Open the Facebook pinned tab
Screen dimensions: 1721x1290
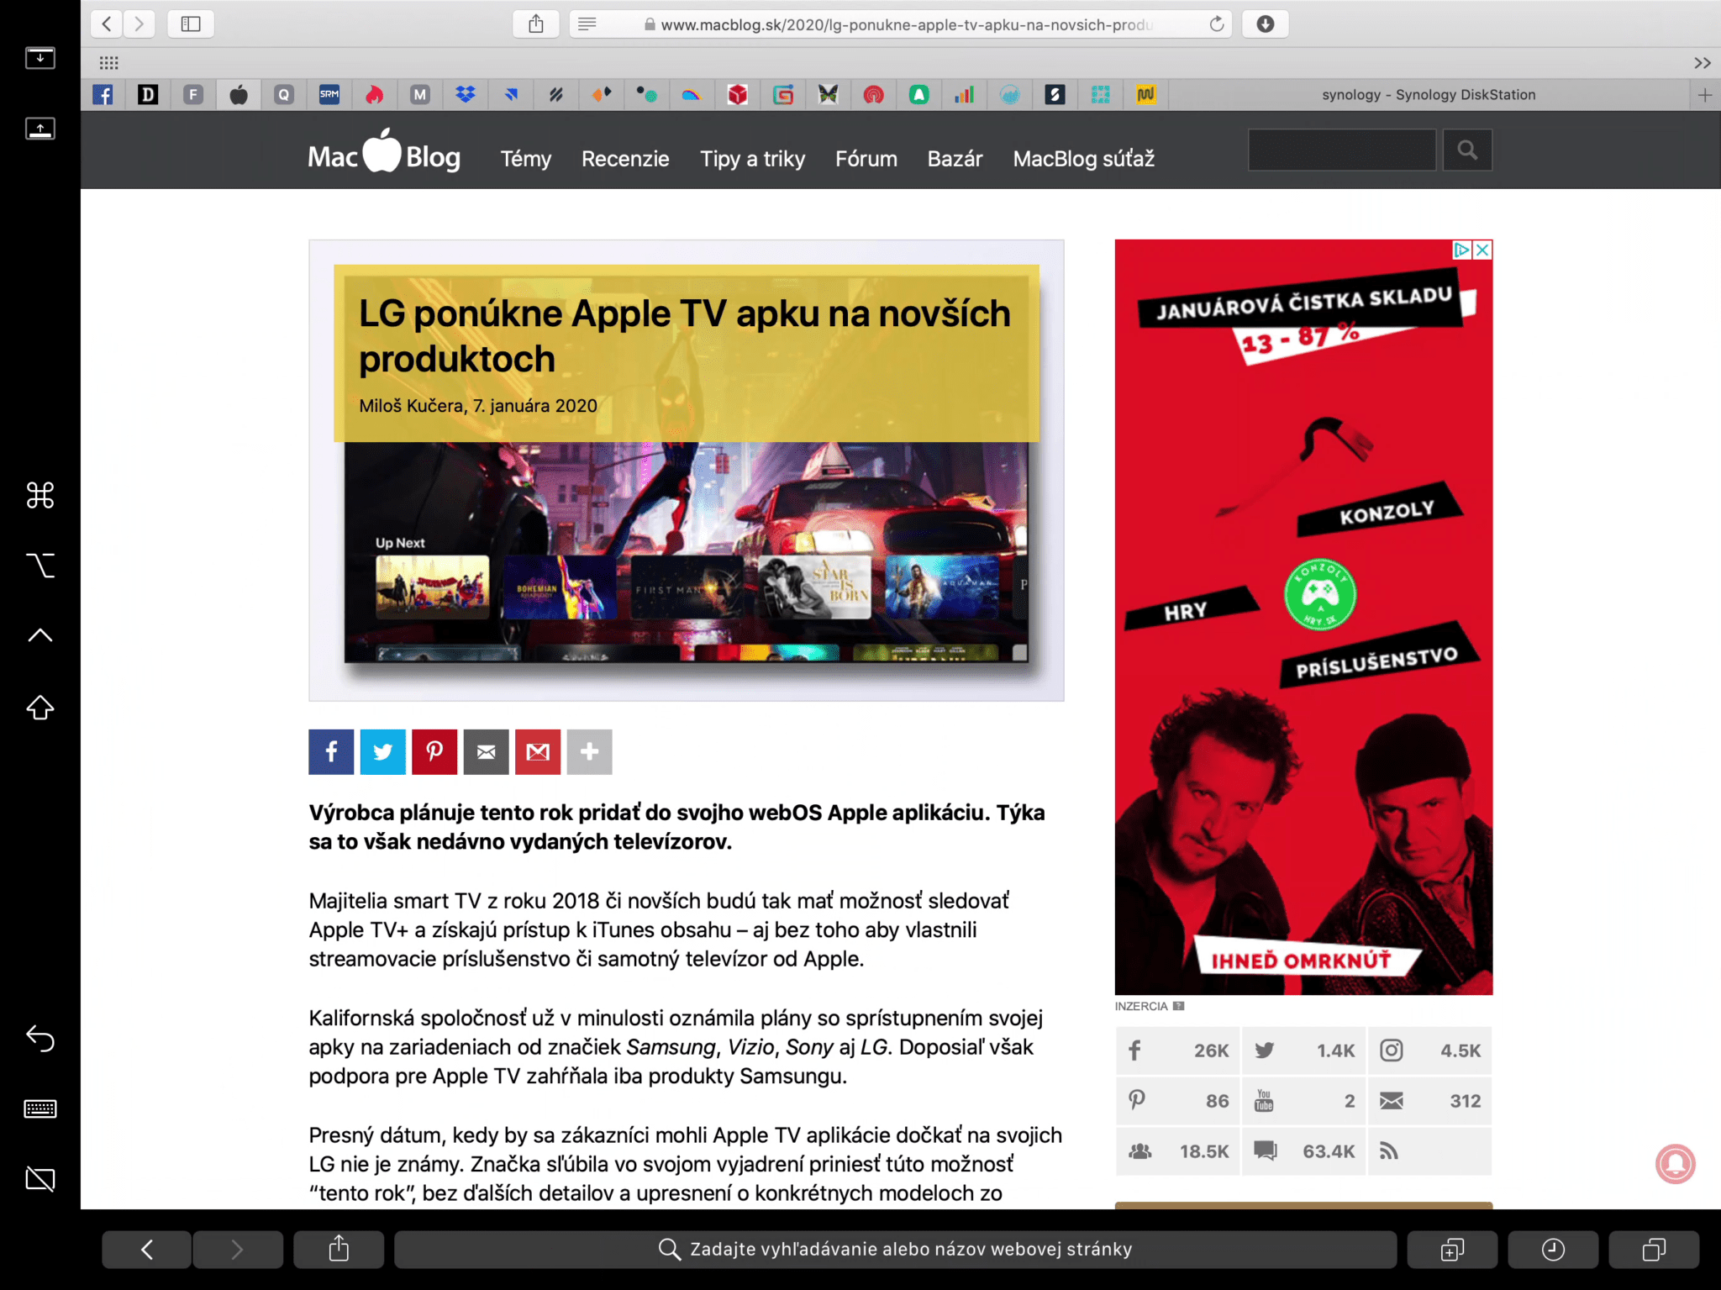pos(103,94)
